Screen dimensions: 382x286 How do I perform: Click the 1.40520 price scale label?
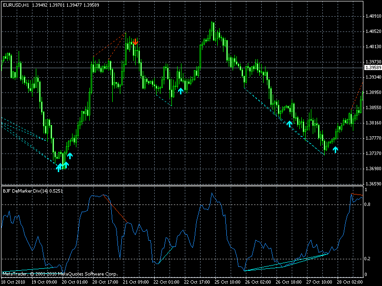coord(373,31)
